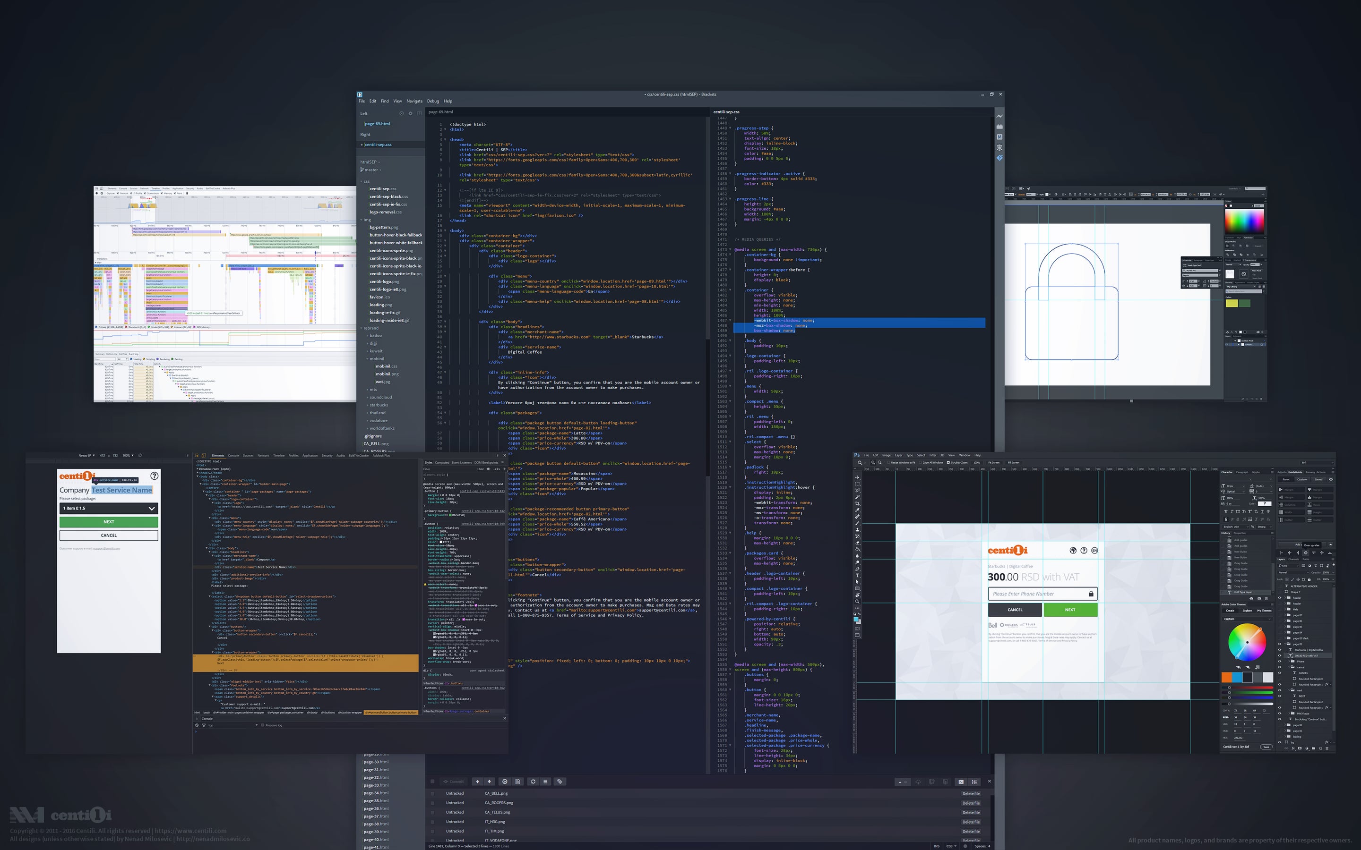Viewport: 1361px width, 850px height.
Task: Open the package dropdown showing 1 item
Action: click(109, 508)
